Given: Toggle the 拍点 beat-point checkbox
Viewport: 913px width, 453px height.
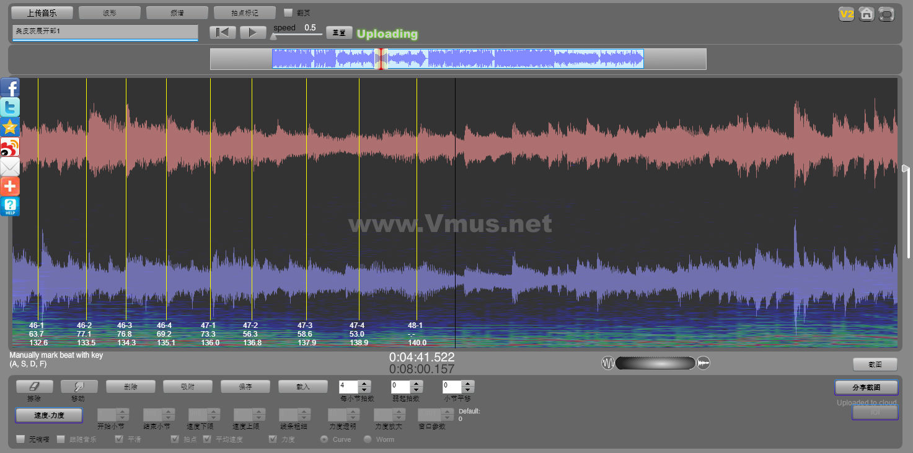Looking at the screenshot, I should (175, 439).
